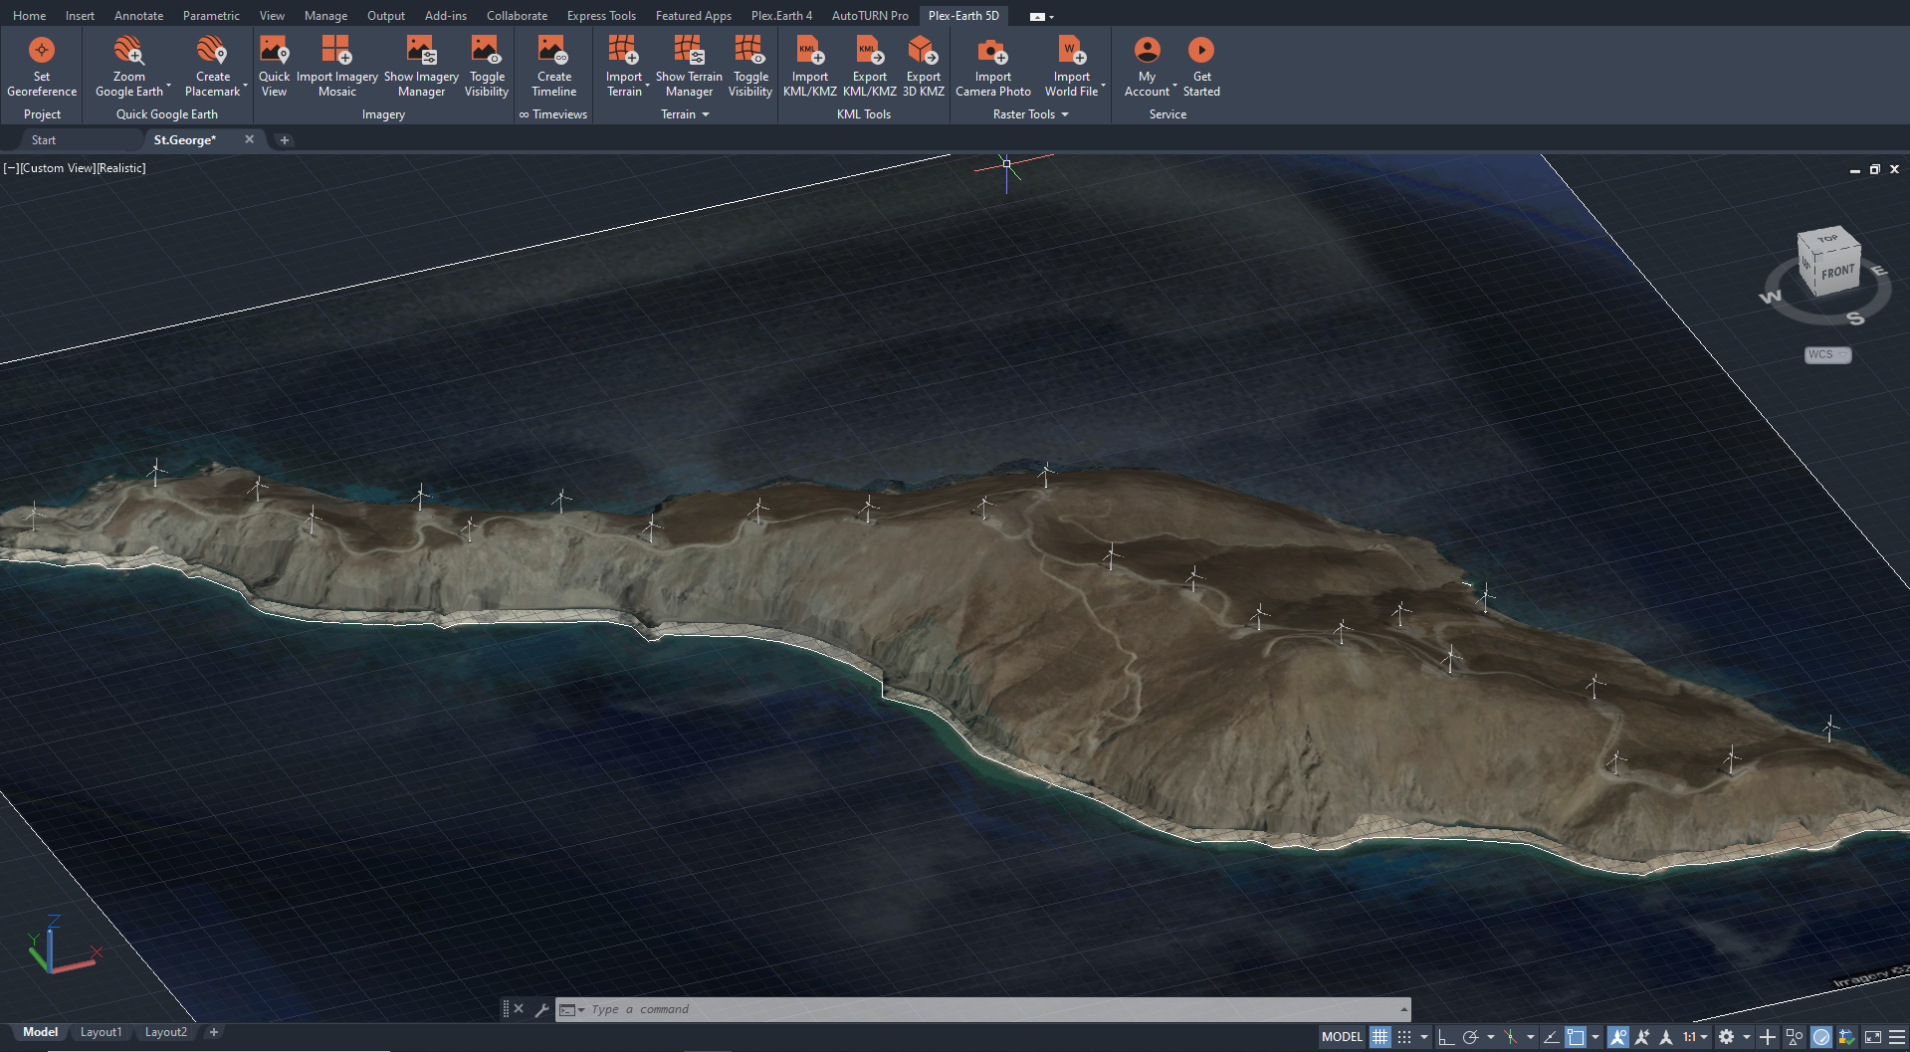The width and height of the screenshot is (1910, 1052).
Task: Close the St.George drawing tab
Action: pos(250,139)
